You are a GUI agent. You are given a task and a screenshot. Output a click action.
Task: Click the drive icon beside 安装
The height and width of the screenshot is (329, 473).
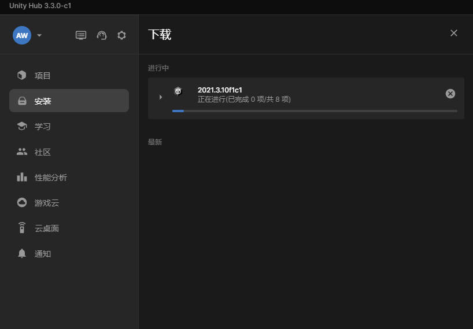click(x=22, y=101)
